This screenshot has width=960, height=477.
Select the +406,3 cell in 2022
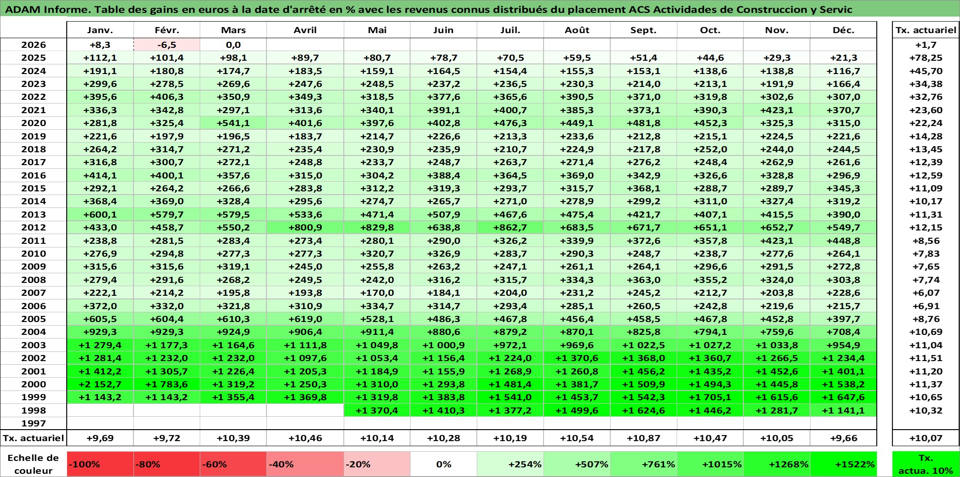(167, 97)
